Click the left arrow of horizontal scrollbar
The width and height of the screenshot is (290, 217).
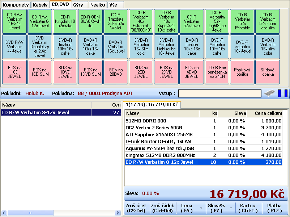pyautogui.click(x=4, y=213)
